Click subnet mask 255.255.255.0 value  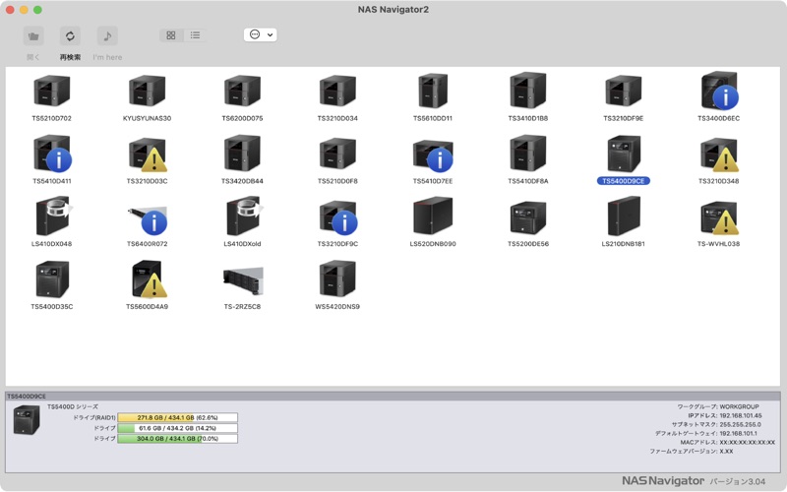[x=740, y=424]
